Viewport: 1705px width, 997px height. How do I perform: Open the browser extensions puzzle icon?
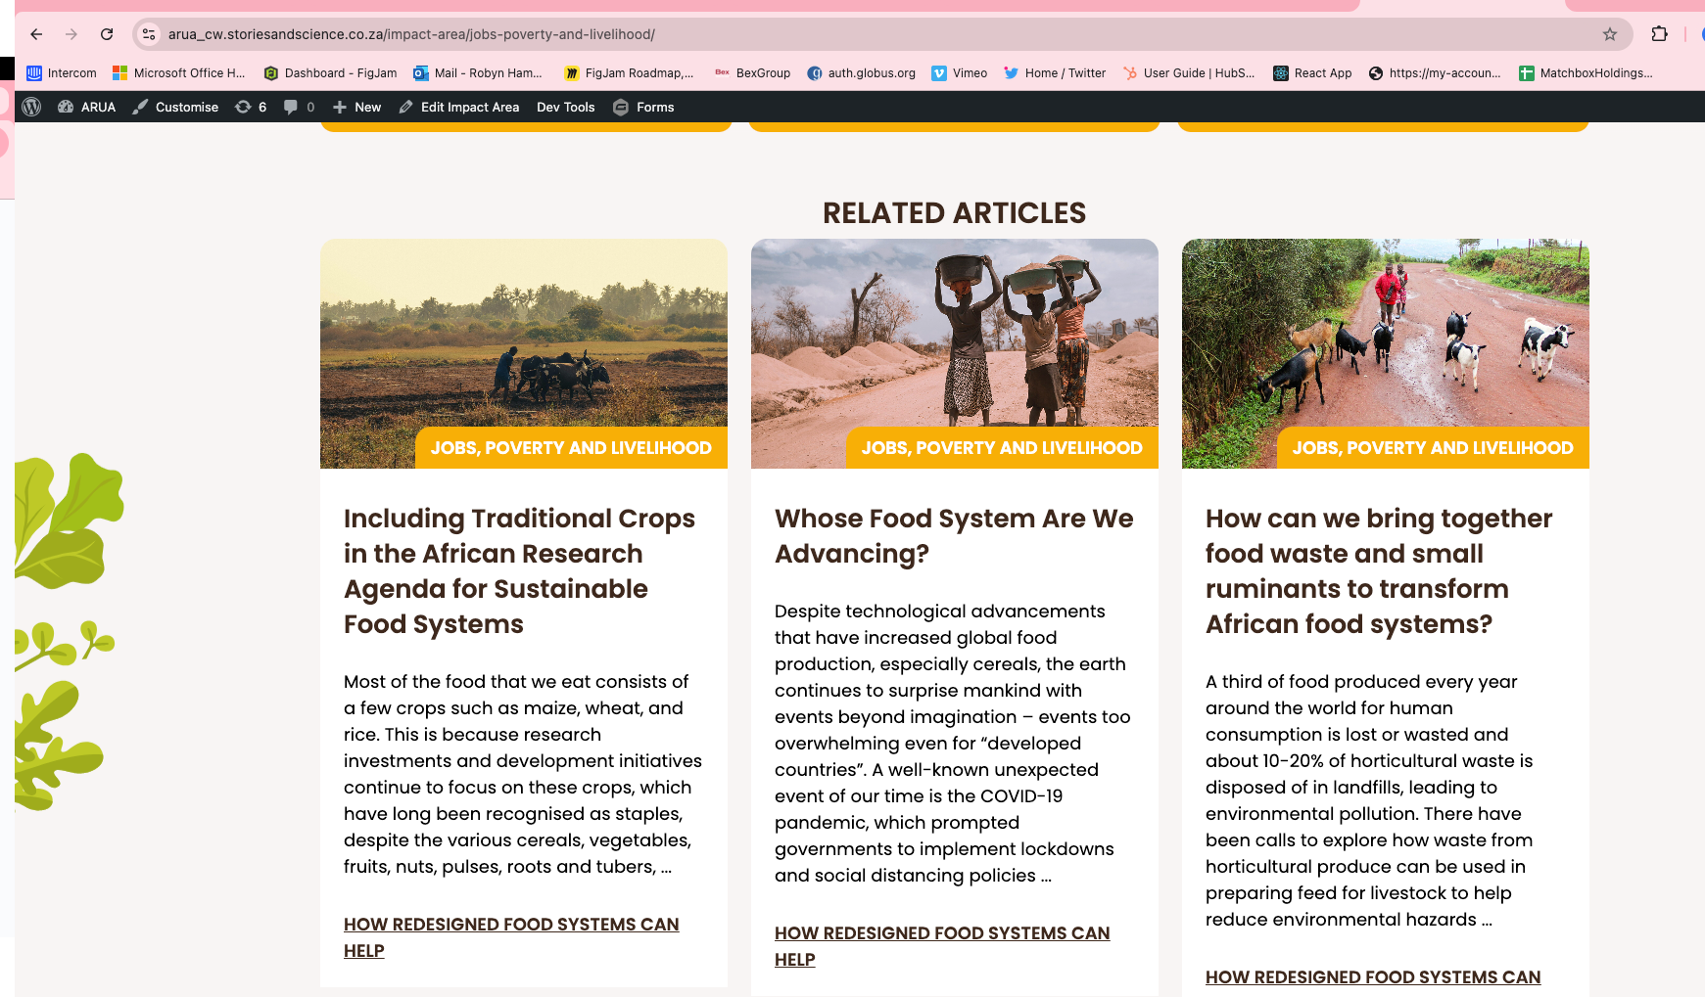(1659, 34)
